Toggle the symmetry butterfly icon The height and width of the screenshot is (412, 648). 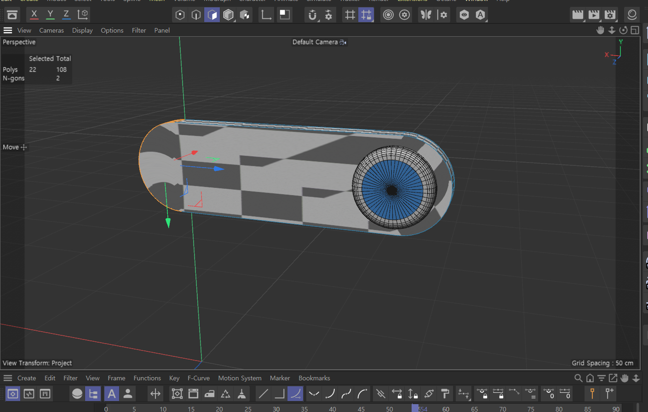(426, 15)
